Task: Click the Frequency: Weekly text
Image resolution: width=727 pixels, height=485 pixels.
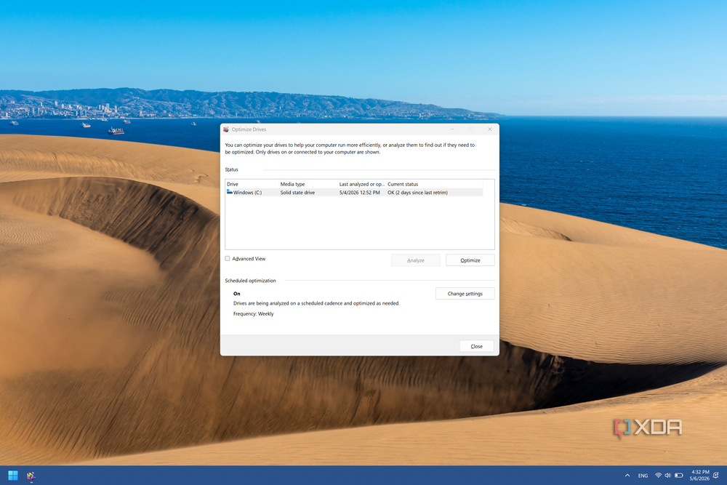Action: pyautogui.click(x=253, y=314)
